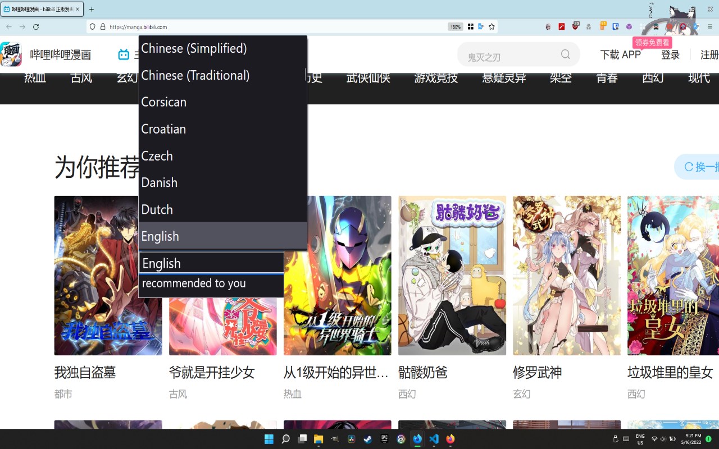Click the 垃圾堆里的皇女 title link
This screenshot has height=449, width=719.
tap(670, 372)
